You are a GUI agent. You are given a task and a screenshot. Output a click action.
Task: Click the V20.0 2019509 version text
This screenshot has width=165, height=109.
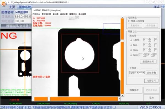pyautogui.click(x=150, y=107)
